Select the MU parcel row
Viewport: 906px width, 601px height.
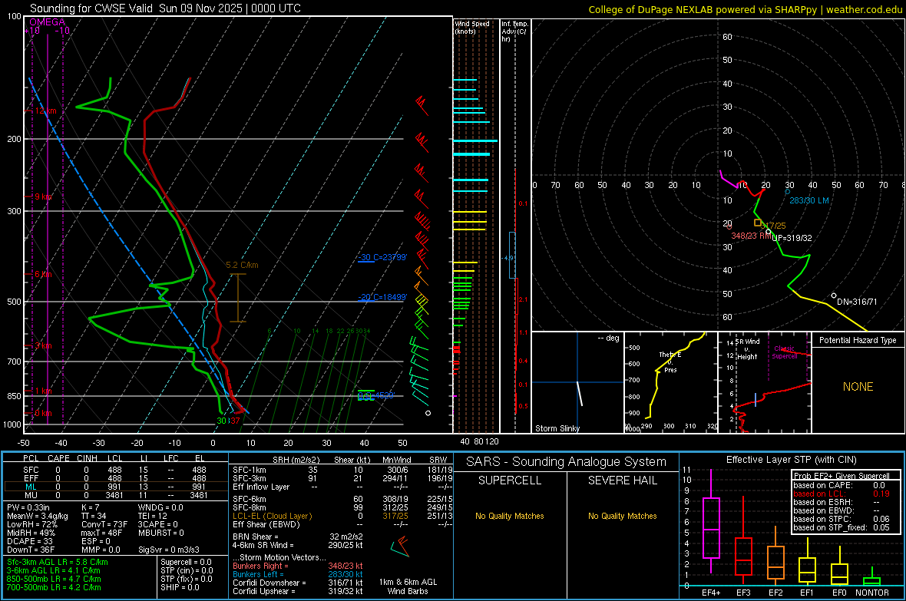click(115, 495)
